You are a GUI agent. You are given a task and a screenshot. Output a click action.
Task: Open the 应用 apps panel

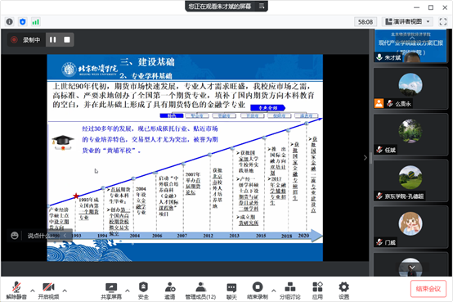click(x=317, y=291)
